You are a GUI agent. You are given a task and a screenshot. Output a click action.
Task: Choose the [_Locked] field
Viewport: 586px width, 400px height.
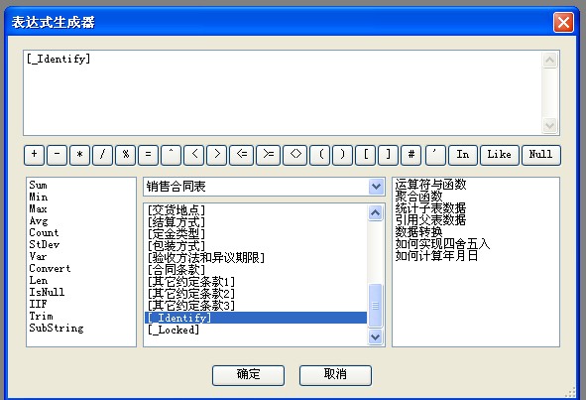pyautogui.click(x=174, y=330)
